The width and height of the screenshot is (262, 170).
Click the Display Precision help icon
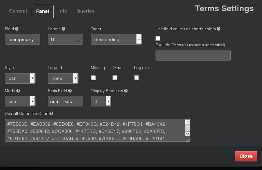tap(126, 91)
